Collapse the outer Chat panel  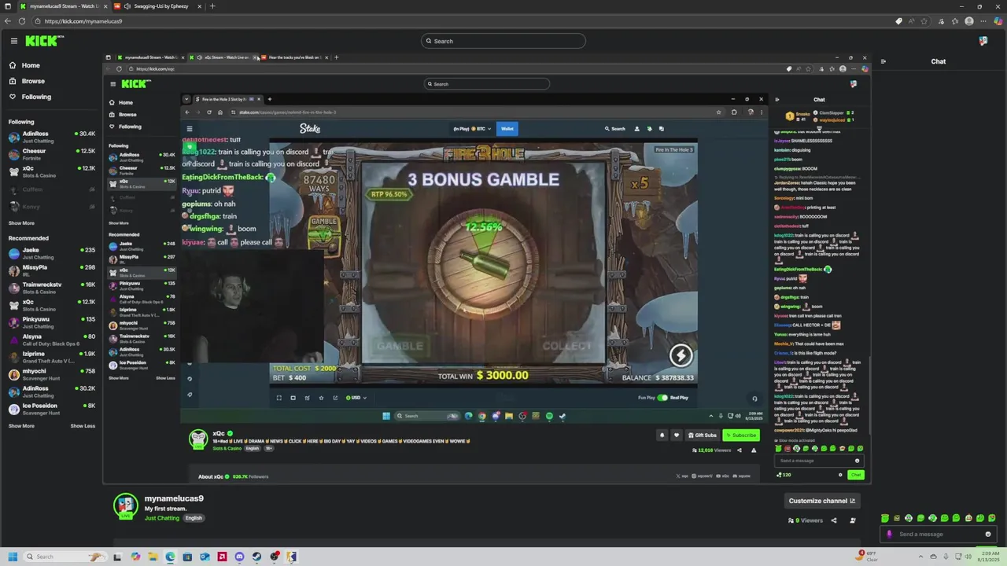[883, 61]
